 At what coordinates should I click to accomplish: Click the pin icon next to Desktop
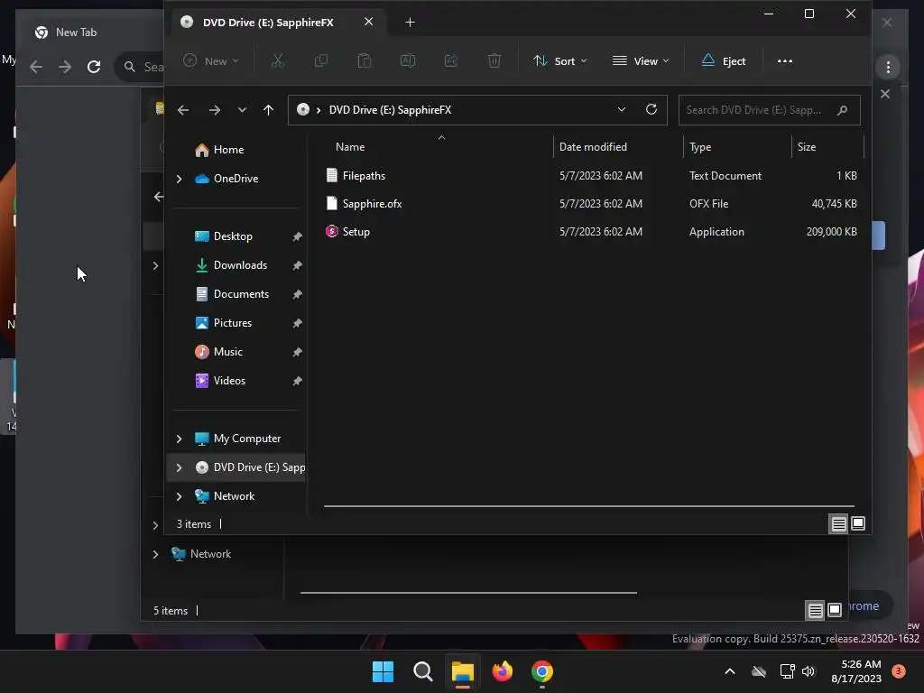click(x=297, y=236)
